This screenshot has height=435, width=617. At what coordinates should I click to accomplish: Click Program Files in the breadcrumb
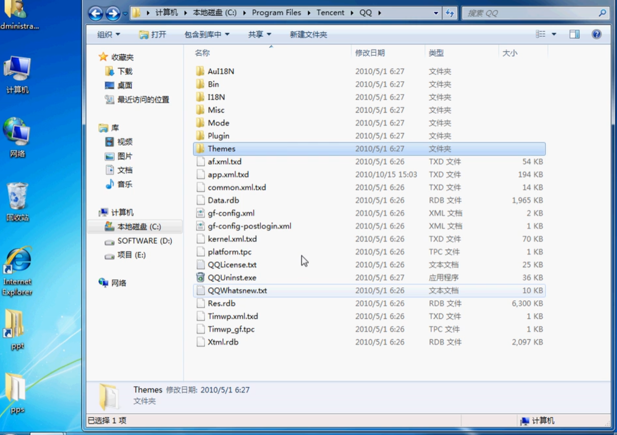point(276,13)
